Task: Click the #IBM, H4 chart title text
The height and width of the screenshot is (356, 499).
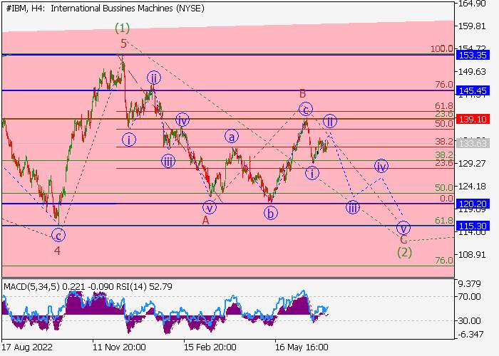Action: 105,9
